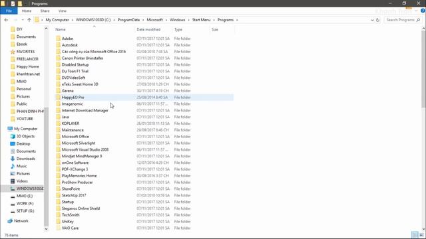The image size is (426, 239).
Task: Select TechSmith folder name
Action: click(x=71, y=215)
